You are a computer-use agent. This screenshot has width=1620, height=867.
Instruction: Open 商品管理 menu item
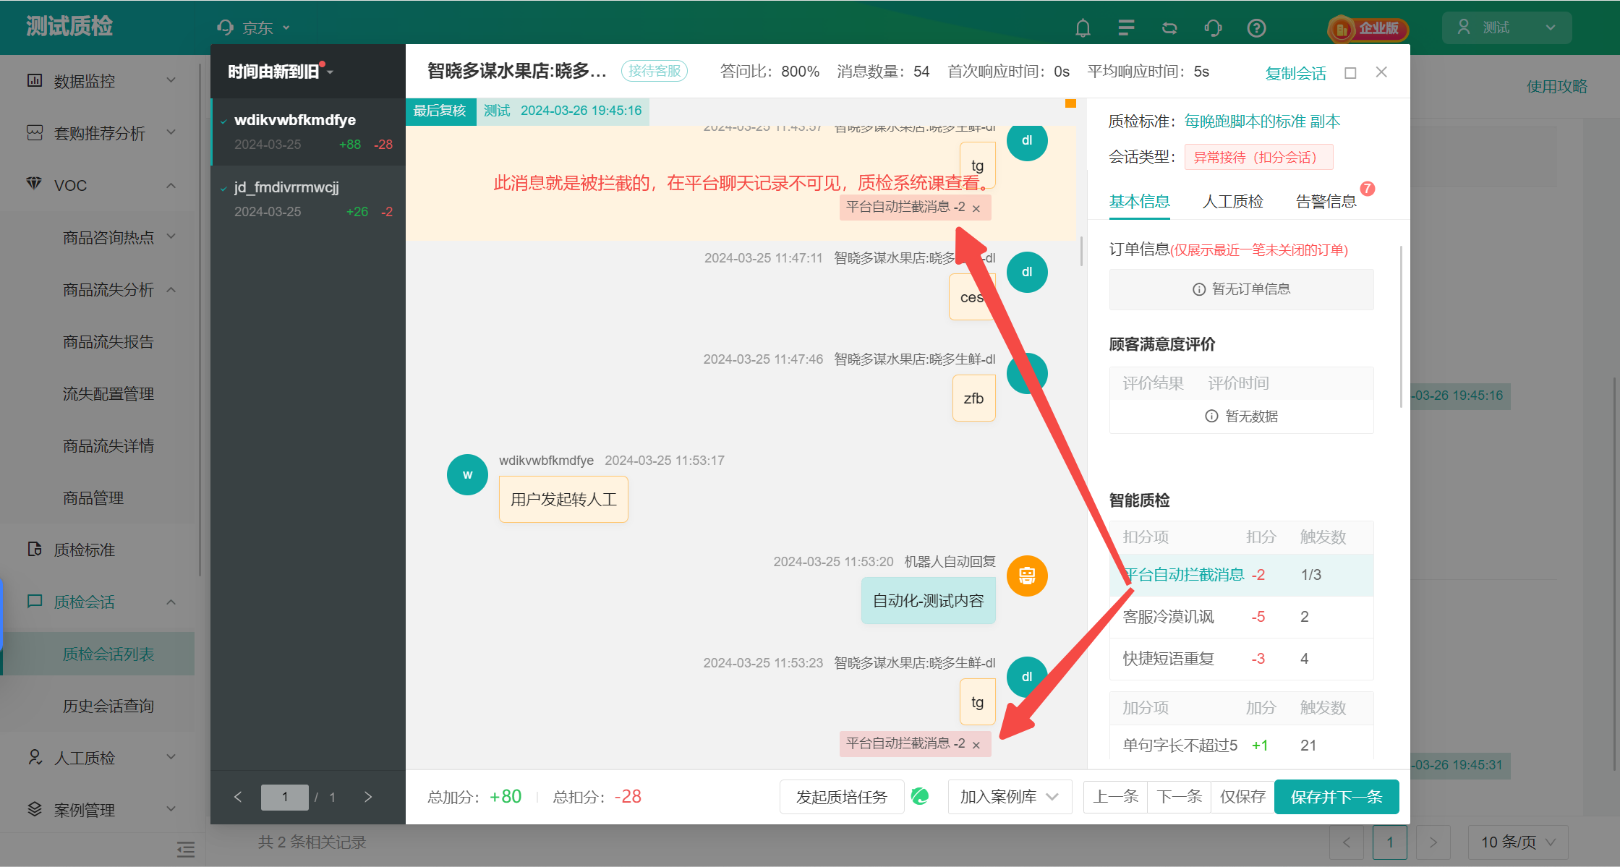click(x=93, y=497)
